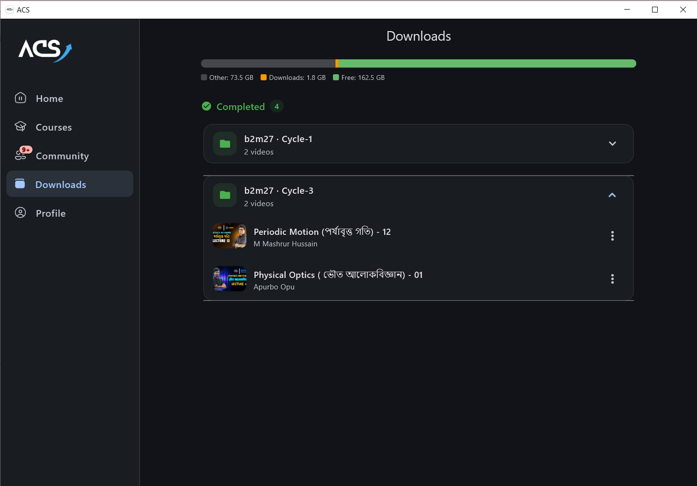The image size is (697, 486).
Task: Click the "Downloads: 1.8 GB" storage label
Action: (x=298, y=77)
